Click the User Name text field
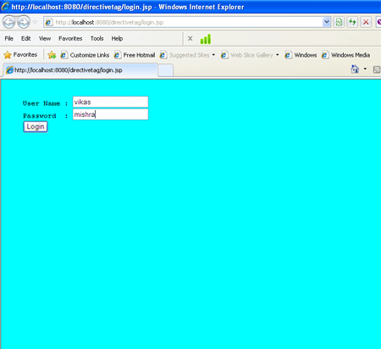Viewport: 381px width, 349px height. coord(110,102)
